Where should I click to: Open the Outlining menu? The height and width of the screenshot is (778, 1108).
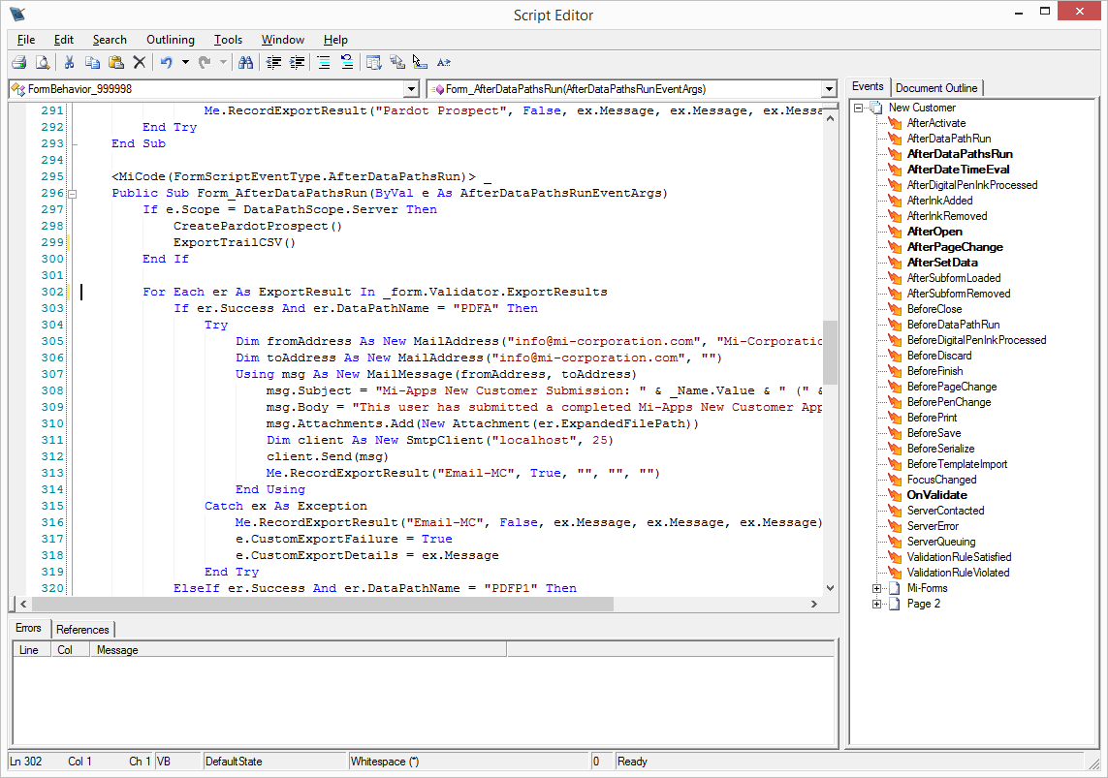coord(170,40)
